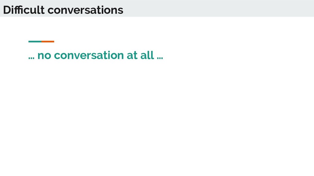The width and height of the screenshot is (314, 176).
Task: Click the teal "no conversation at all" text
Action: click(x=96, y=55)
